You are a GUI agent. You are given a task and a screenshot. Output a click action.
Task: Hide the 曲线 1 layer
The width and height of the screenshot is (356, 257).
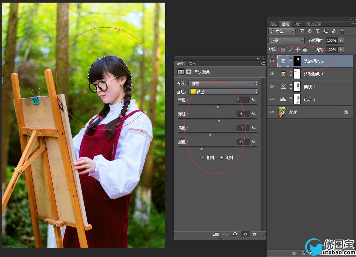(x=272, y=87)
